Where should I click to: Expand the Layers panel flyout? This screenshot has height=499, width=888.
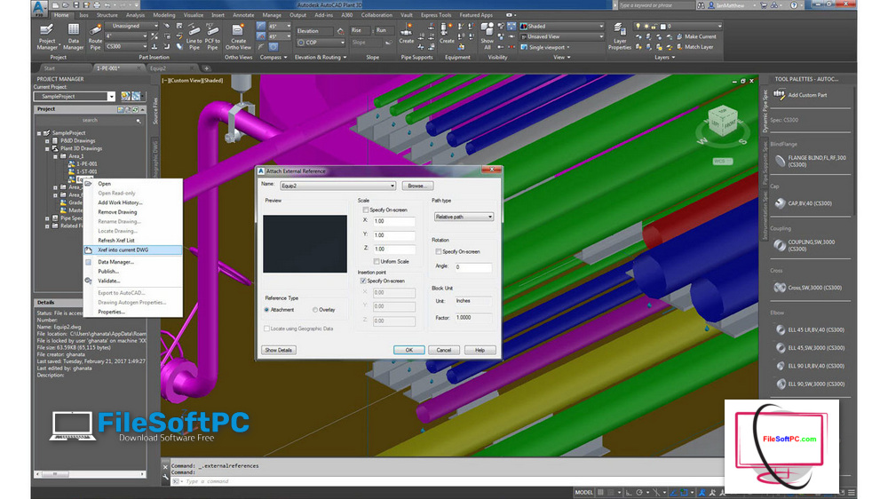(x=665, y=57)
